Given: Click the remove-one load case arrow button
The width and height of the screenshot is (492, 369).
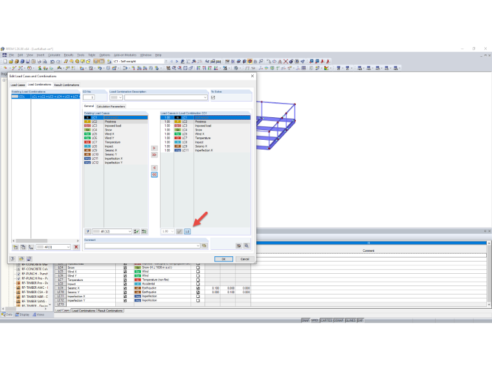Looking at the screenshot, I should pyautogui.click(x=154, y=168).
